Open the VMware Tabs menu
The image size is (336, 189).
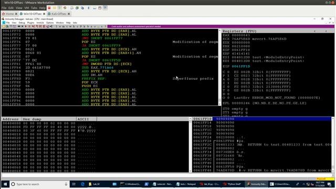click(x=34, y=8)
